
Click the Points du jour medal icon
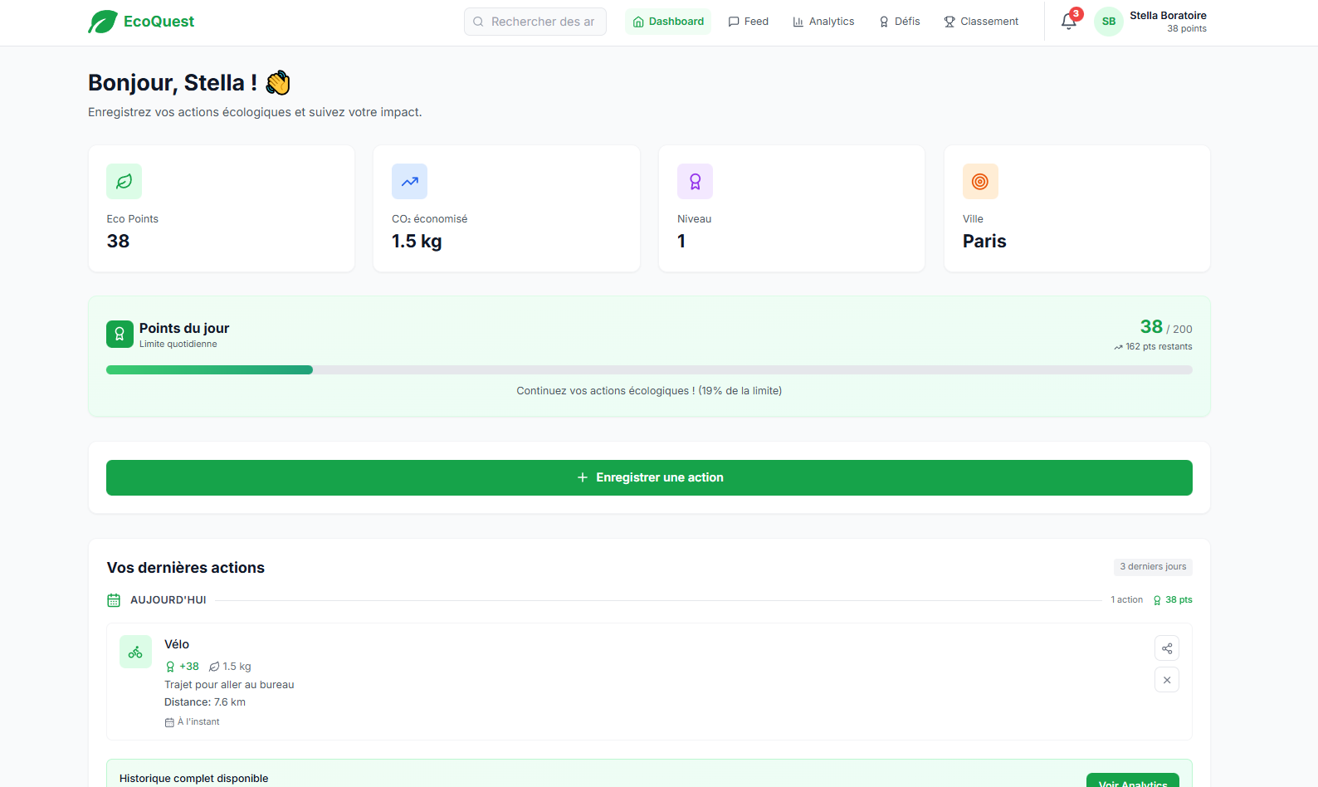pos(120,334)
